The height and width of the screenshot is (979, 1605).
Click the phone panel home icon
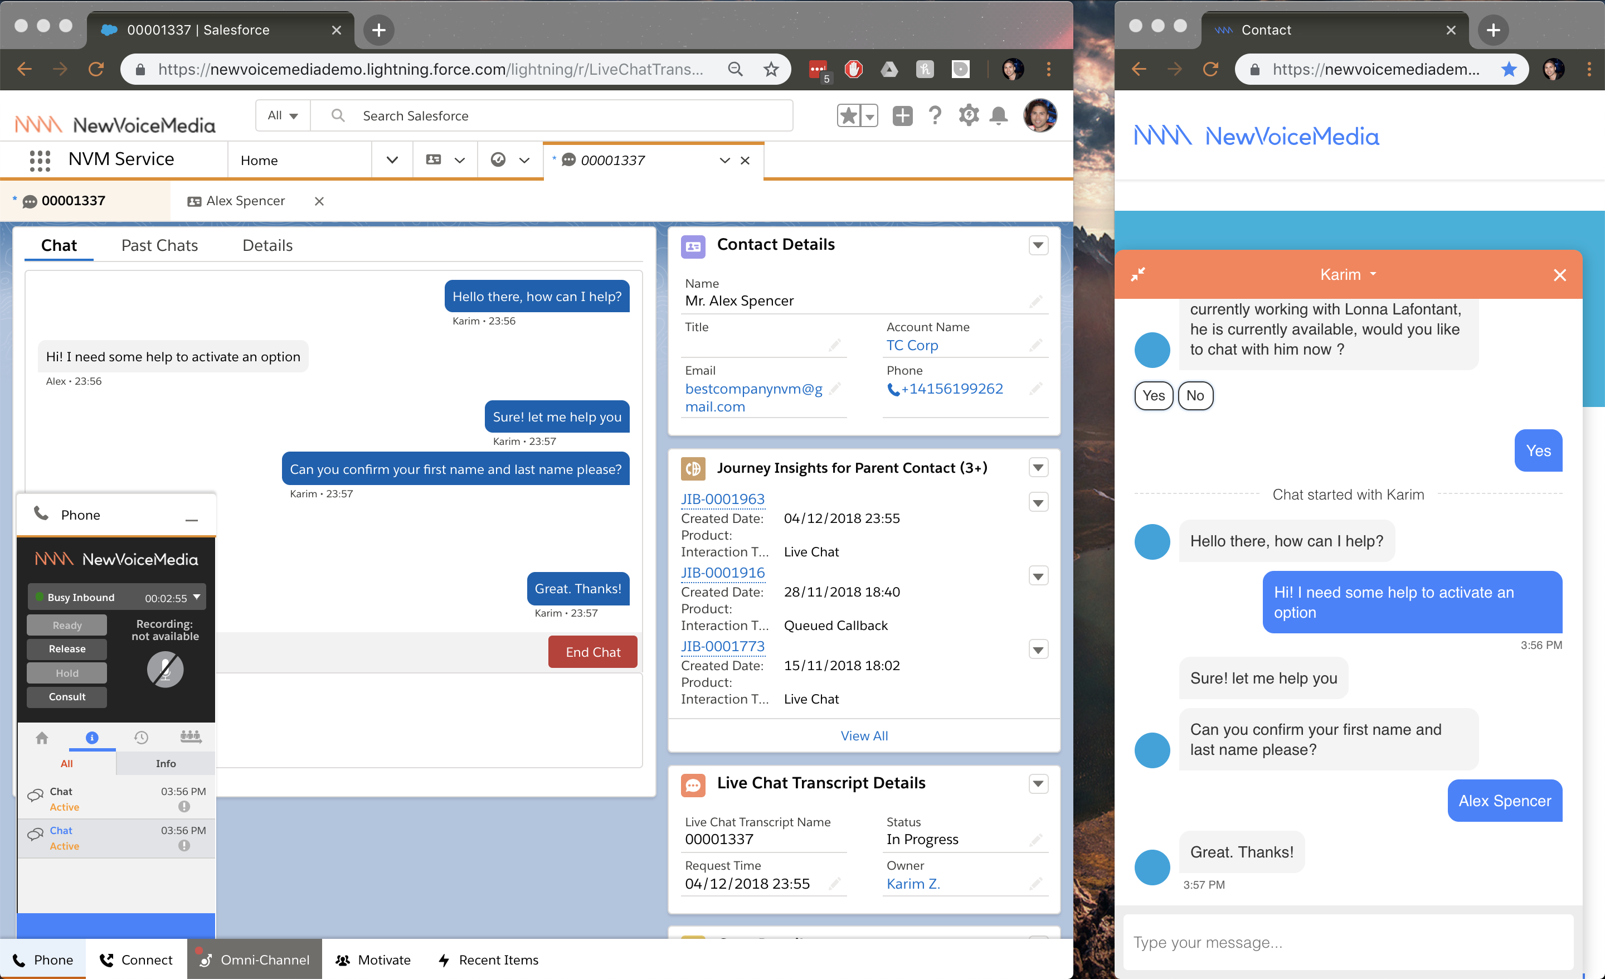42,737
